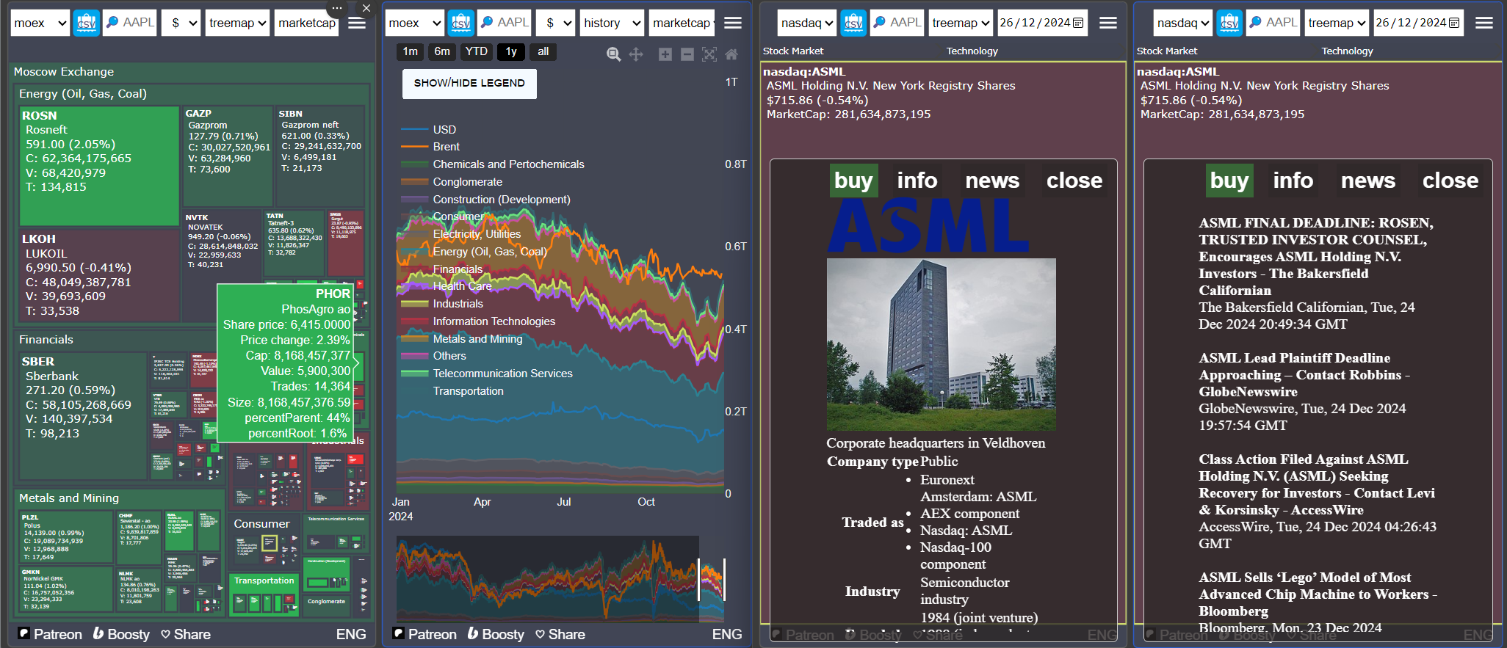Click Share heart in moex treemap footer
Viewport: 1507px width, 648px height.
pos(165,634)
